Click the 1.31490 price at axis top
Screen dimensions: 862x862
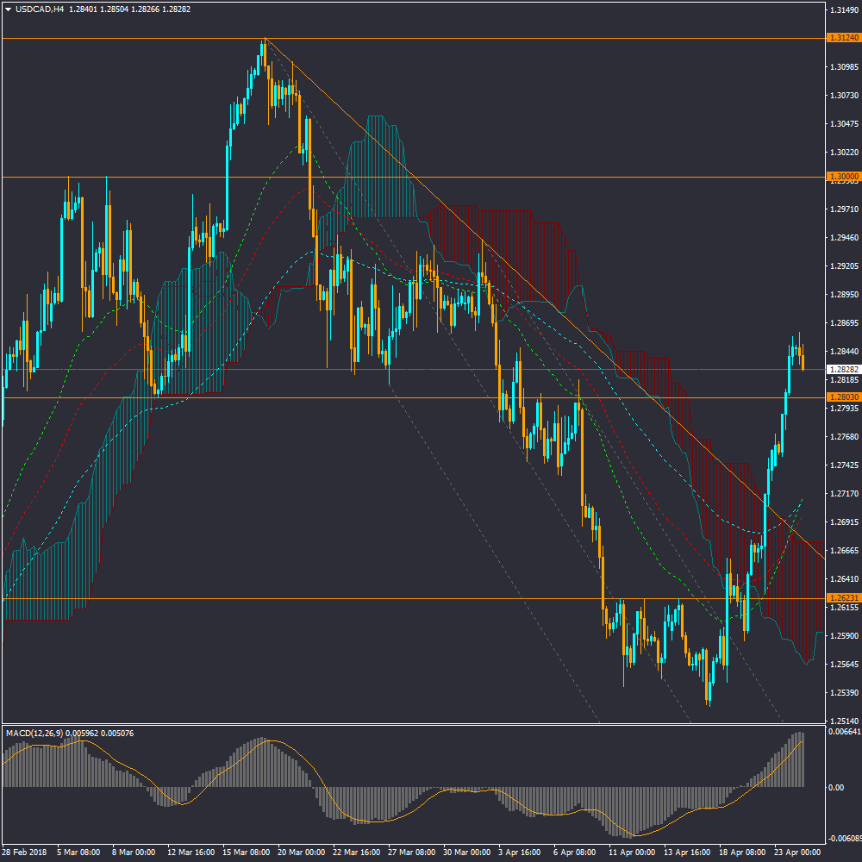pyautogui.click(x=843, y=10)
